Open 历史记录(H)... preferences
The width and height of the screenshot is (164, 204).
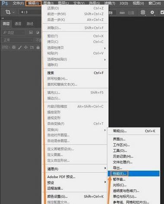(x=134, y=156)
